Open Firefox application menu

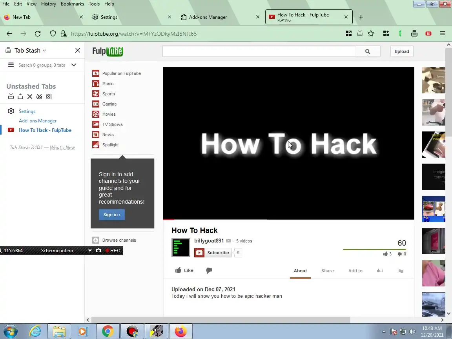443,34
